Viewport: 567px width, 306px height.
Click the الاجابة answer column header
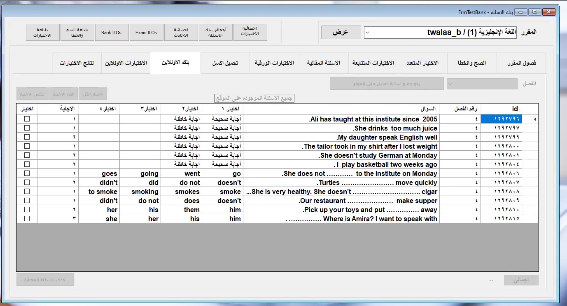tap(58, 109)
